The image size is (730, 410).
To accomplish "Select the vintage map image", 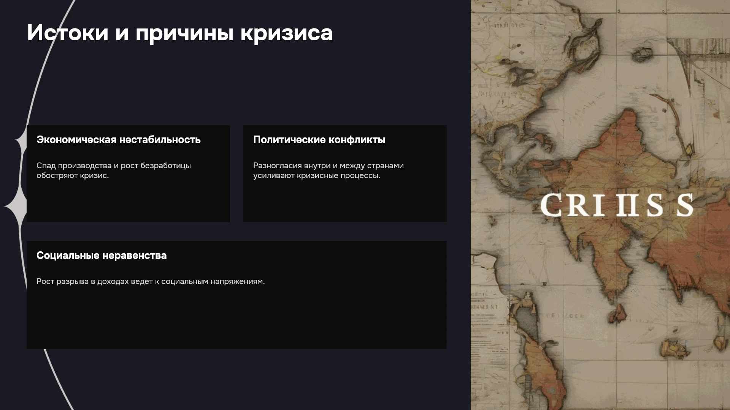I will pyautogui.click(x=600, y=205).
